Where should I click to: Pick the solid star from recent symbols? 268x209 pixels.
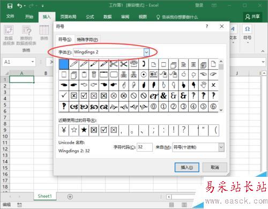84,130
